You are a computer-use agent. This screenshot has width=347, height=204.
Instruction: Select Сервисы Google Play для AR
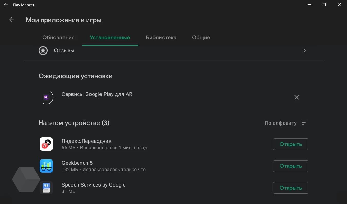tap(97, 94)
